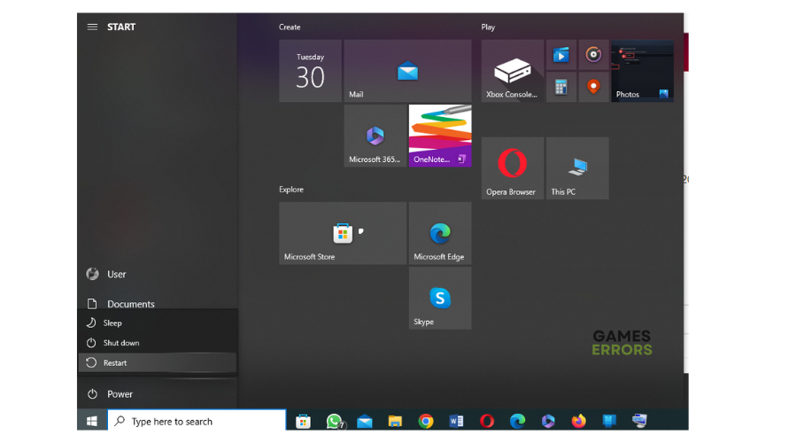
Task: Open the Skype tile
Action: (x=440, y=299)
